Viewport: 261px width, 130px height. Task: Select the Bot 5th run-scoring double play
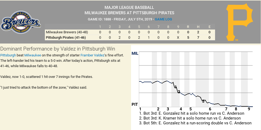tap(195, 123)
